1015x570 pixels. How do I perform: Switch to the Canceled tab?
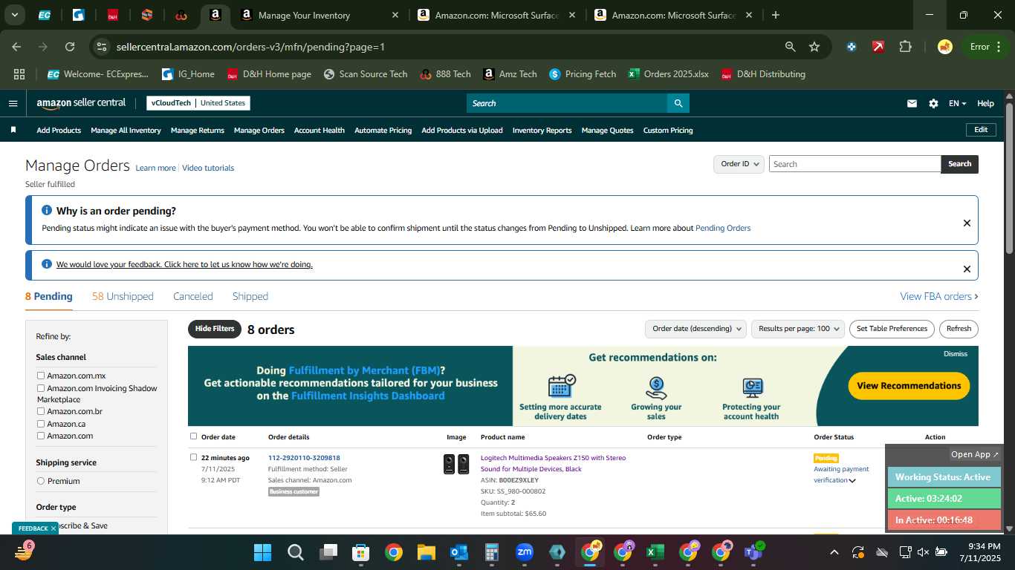click(x=193, y=296)
